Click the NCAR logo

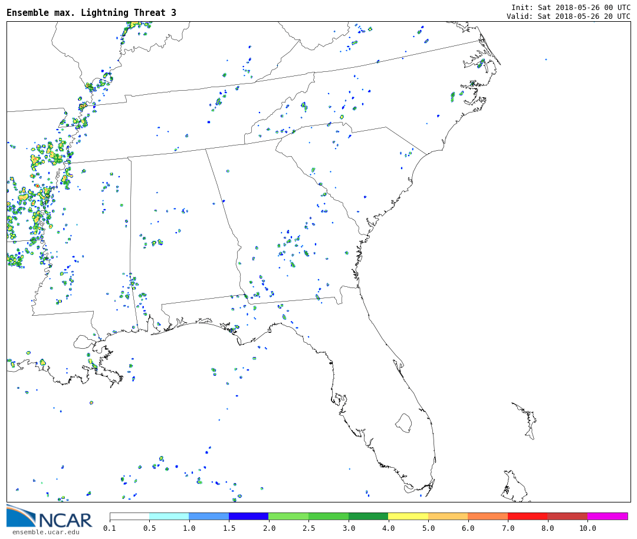pos(50,517)
